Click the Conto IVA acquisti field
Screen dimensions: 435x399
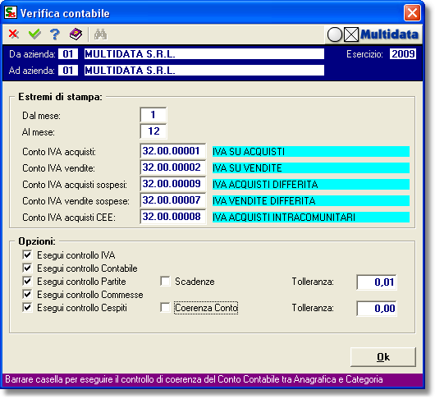click(173, 151)
